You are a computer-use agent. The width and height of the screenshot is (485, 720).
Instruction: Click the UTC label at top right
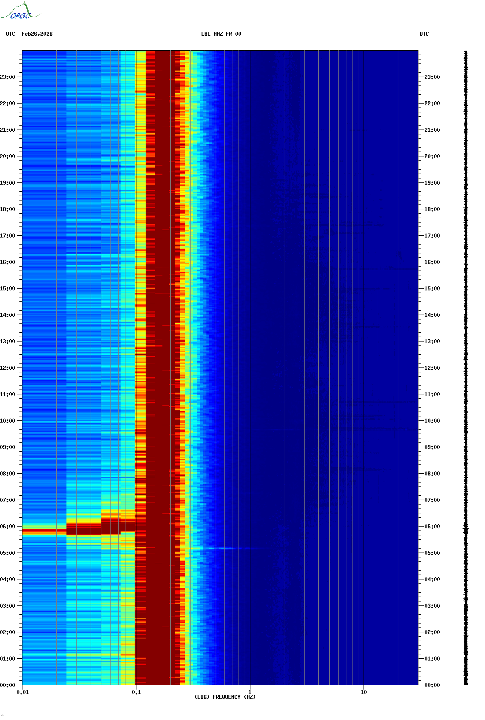[424, 34]
